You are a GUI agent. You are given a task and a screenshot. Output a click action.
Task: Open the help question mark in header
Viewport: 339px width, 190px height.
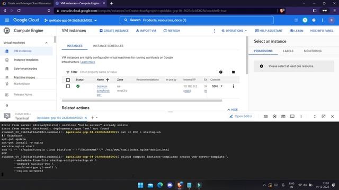[x=314, y=20]
